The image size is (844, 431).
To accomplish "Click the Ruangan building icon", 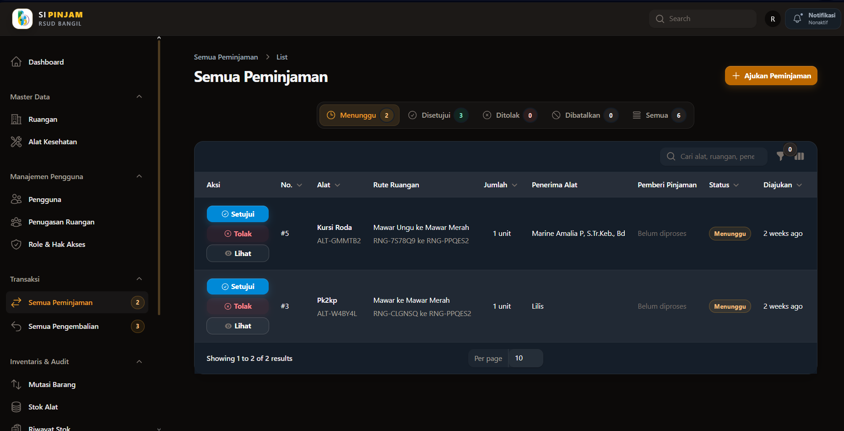I will pyautogui.click(x=16, y=119).
